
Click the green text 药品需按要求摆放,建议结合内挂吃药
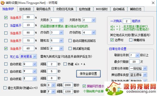(x=64, y=26)
